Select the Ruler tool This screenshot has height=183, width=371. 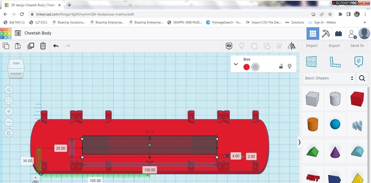(x=335, y=62)
